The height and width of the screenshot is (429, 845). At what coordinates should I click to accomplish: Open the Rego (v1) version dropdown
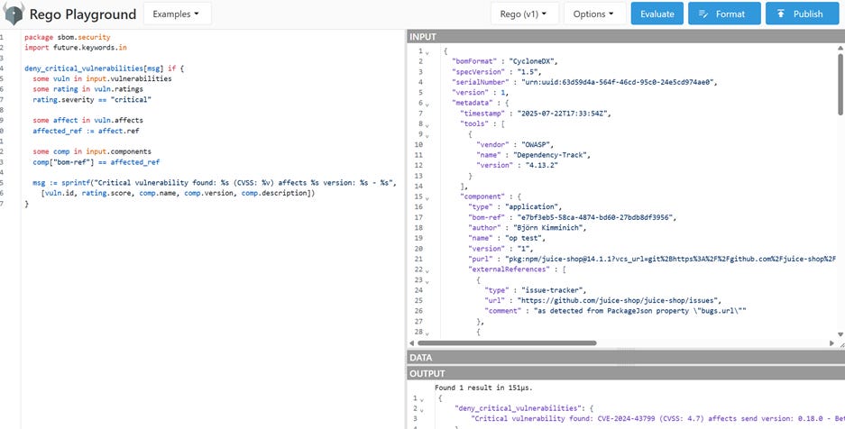coord(524,14)
